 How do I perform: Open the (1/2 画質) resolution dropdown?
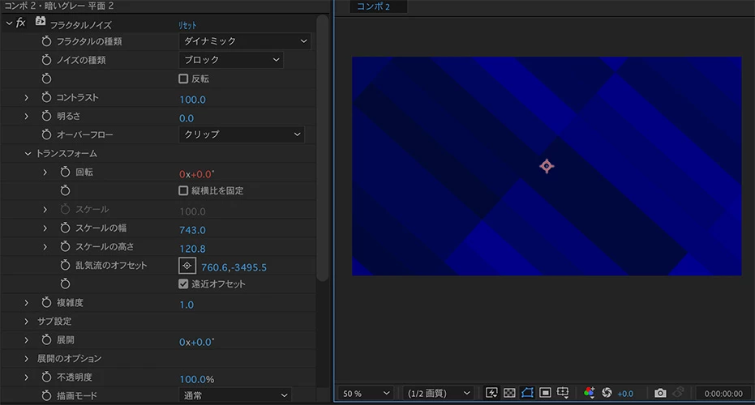[x=438, y=394]
